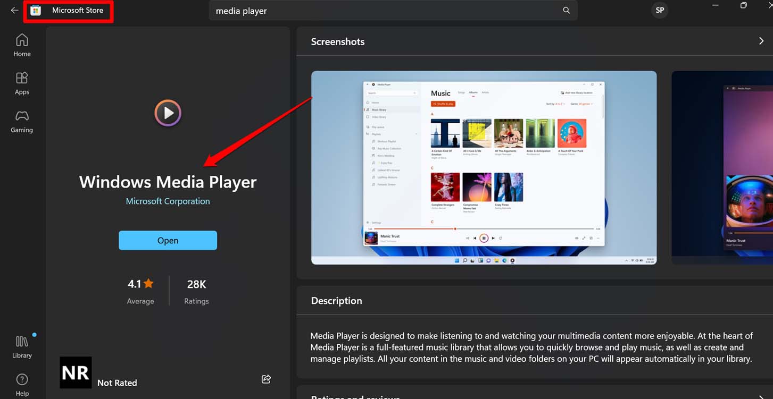Open the SP profile avatar
This screenshot has width=773, height=399.
(660, 10)
